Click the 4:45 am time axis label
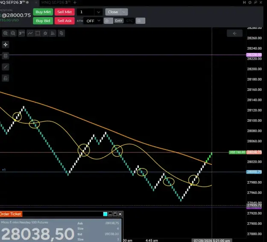The image size is (267, 242). [152, 240]
